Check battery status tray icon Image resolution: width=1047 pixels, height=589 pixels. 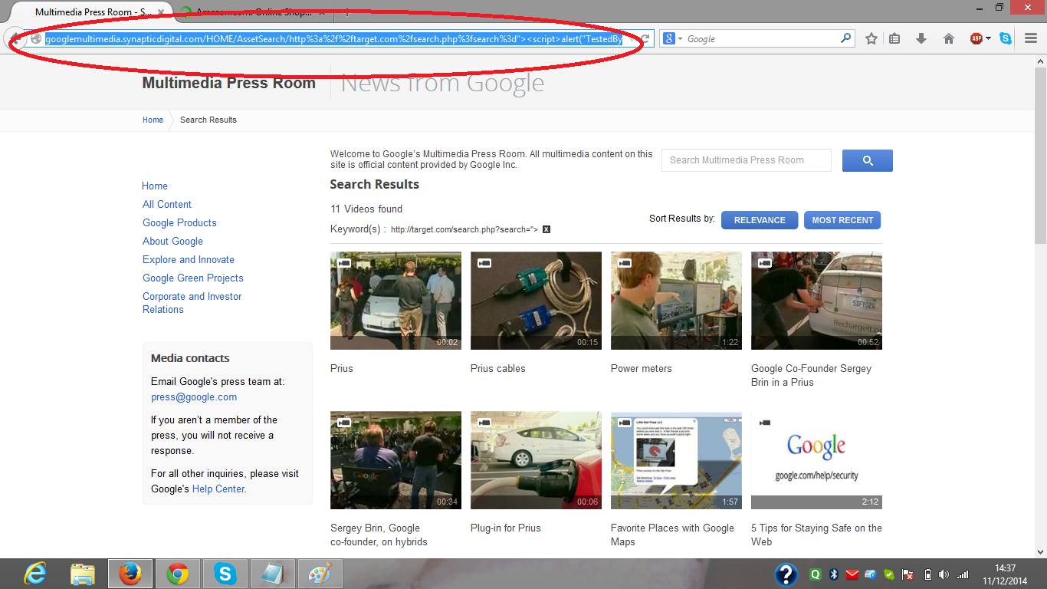[927, 574]
